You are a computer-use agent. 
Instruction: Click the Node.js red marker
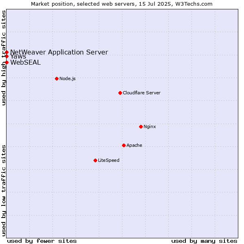tap(57, 78)
